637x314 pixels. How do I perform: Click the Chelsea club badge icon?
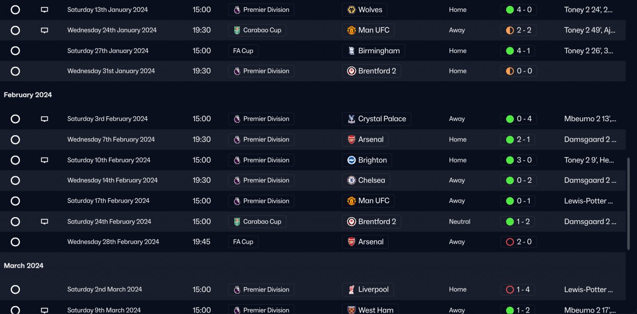pyautogui.click(x=351, y=180)
